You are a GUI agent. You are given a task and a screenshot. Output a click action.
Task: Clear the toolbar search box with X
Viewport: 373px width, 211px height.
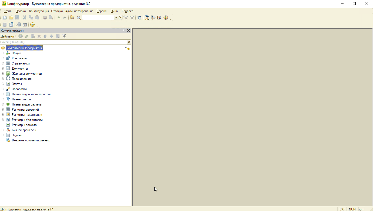(x=120, y=18)
